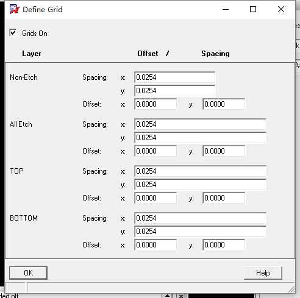Click All Etch Offset y field
Viewport: 300px width, 298px height.
tap(224, 151)
